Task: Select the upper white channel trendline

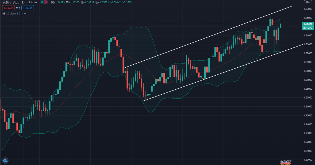Action: tap(208, 37)
